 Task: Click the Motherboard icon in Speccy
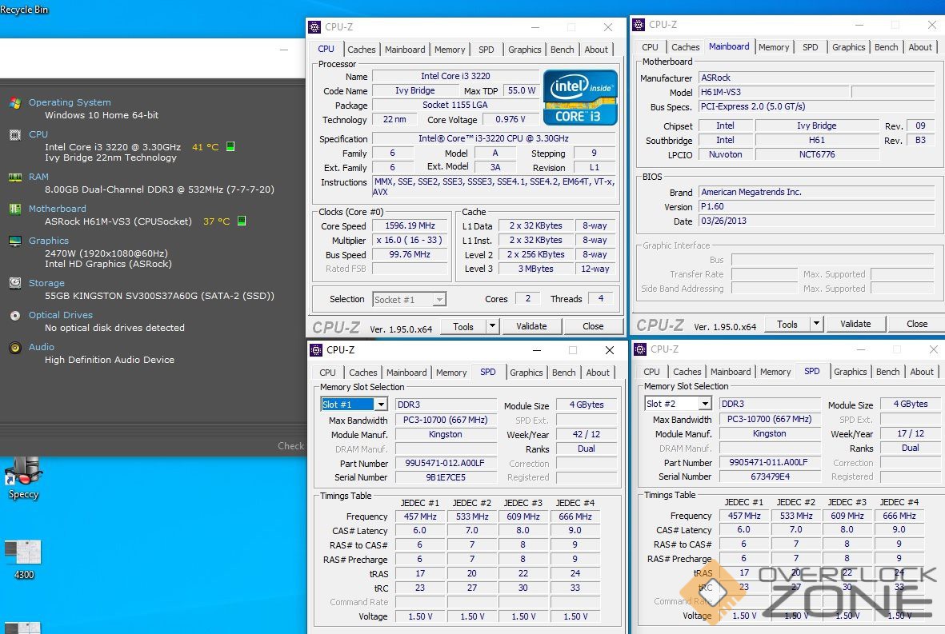14,209
